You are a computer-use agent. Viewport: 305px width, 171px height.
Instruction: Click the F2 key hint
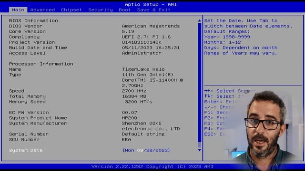tap(216, 118)
